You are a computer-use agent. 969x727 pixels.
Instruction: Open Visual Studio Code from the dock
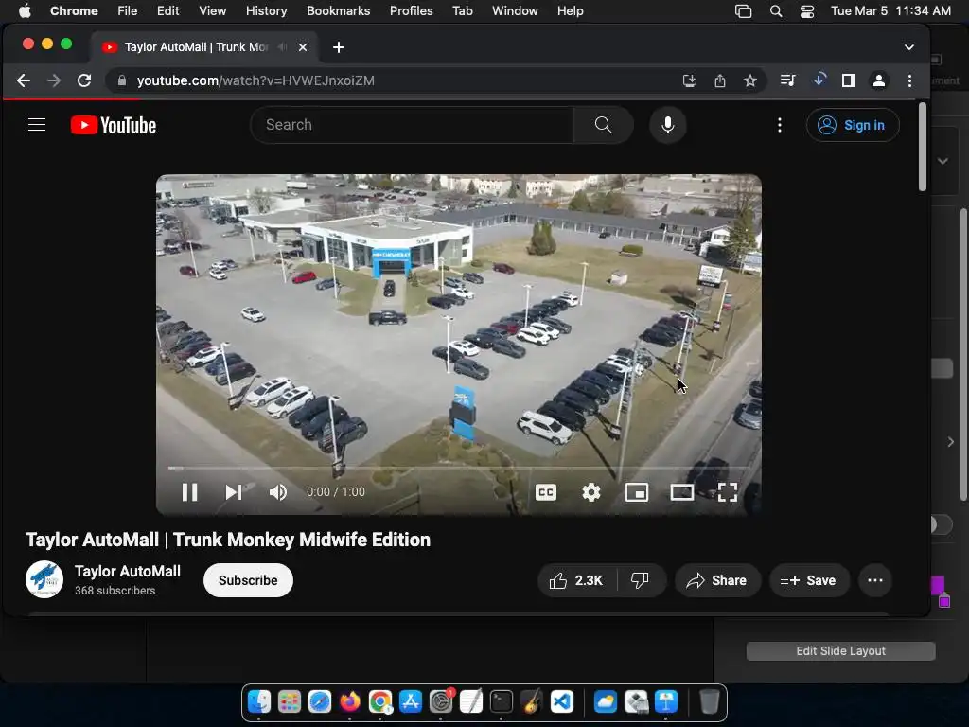562,701
